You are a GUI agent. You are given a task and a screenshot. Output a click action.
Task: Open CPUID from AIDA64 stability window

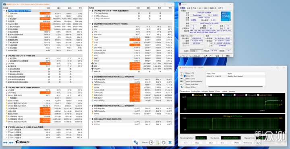(236, 143)
